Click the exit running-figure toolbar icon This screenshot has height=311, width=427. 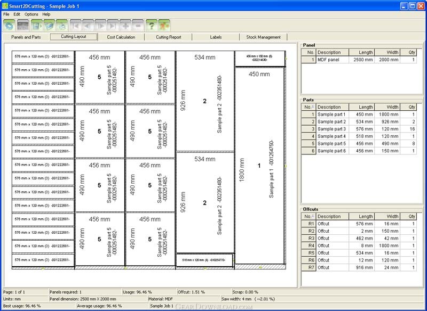(x=164, y=26)
